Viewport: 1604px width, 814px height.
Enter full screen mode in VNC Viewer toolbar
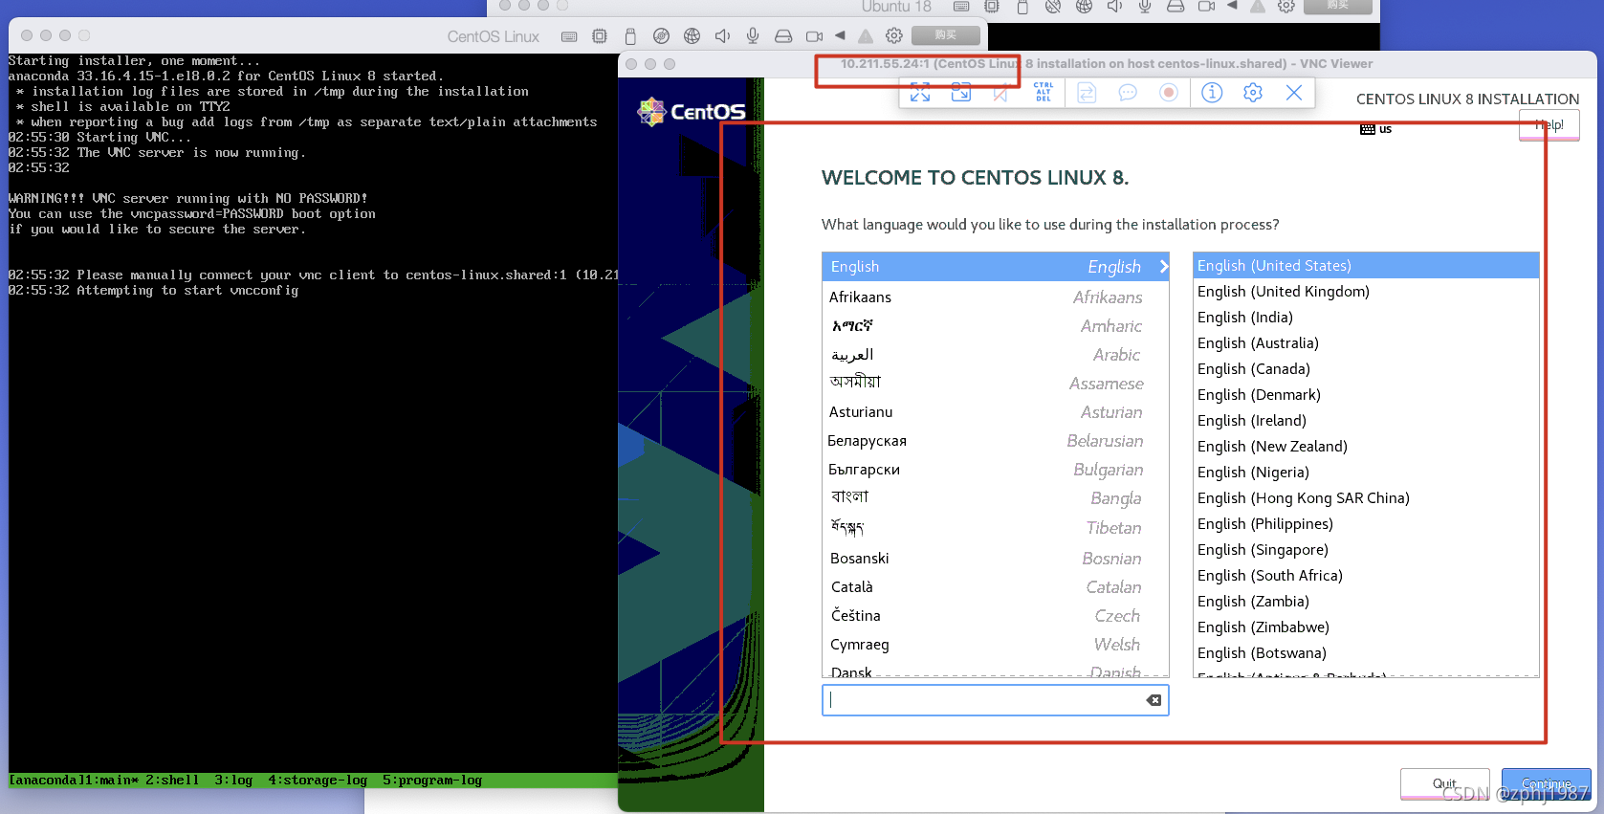pyautogui.click(x=920, y=93)
